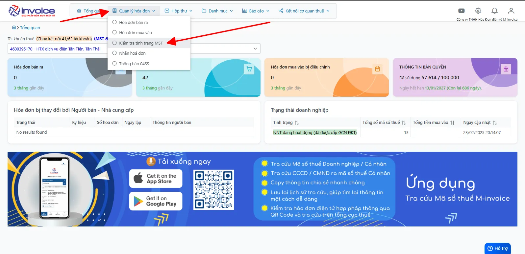The image size is (525, 254).
Task: Click No results found row
Action: (x=134, y=132)
